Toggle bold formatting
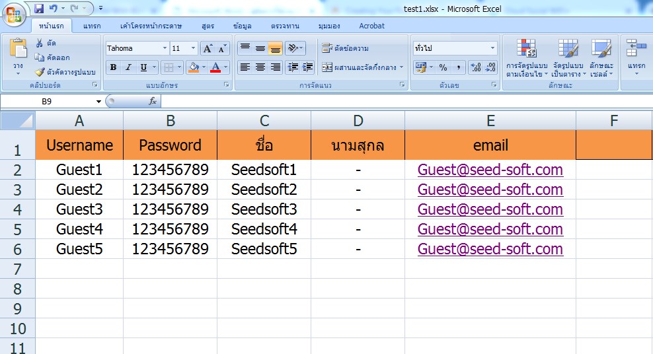This screenshot has height=354, width=653. (113, 67)
